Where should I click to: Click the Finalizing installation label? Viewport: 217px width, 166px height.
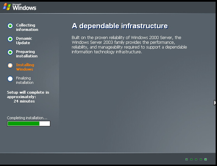25,80
